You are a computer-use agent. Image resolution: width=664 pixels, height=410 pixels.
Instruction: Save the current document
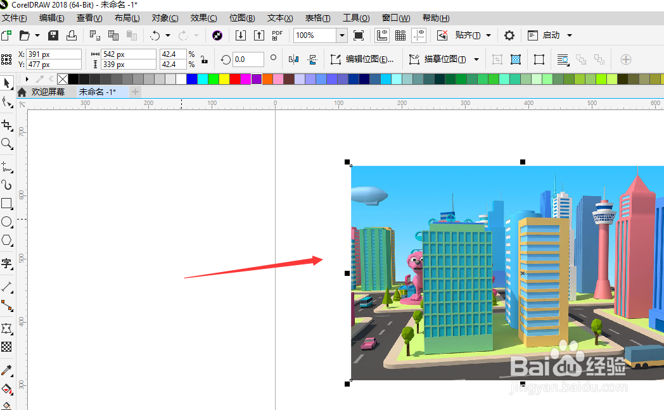point(53,35)
